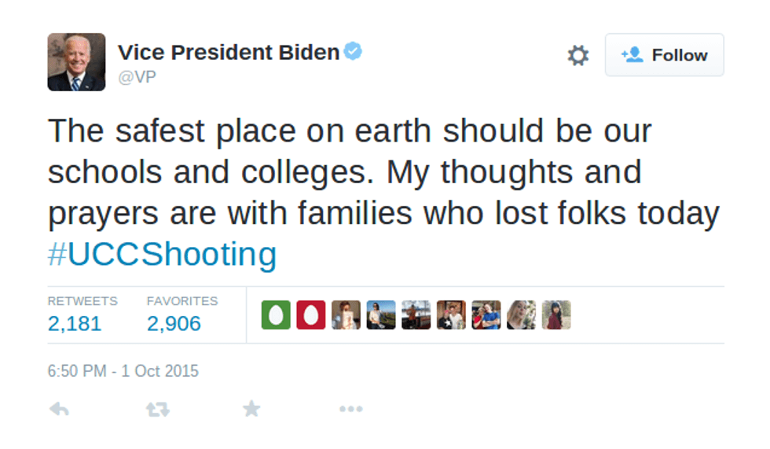The height and width of the screenshot is (449, 770).
Task: Open the Vice President Biden profile name
Action: pos(229,53)
